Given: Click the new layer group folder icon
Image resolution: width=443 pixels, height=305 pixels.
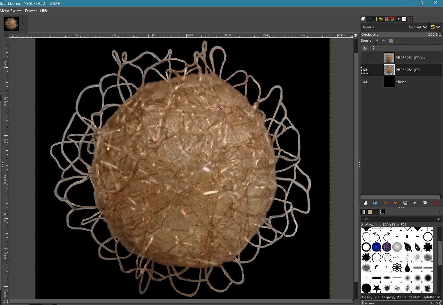Looking at the screenshot, I should tap(375, 203).
